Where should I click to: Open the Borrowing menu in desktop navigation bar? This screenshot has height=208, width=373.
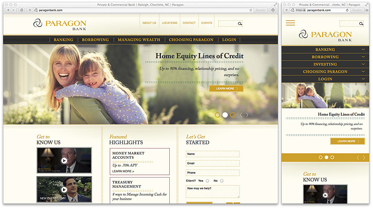95,40
